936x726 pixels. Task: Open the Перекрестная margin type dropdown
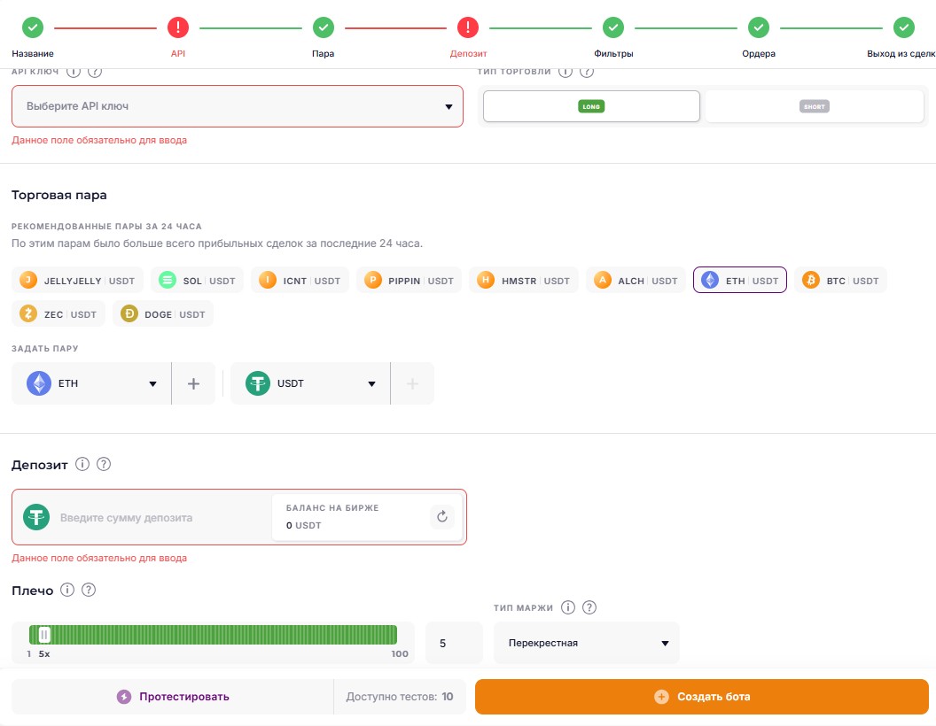[x=587, y=643]
